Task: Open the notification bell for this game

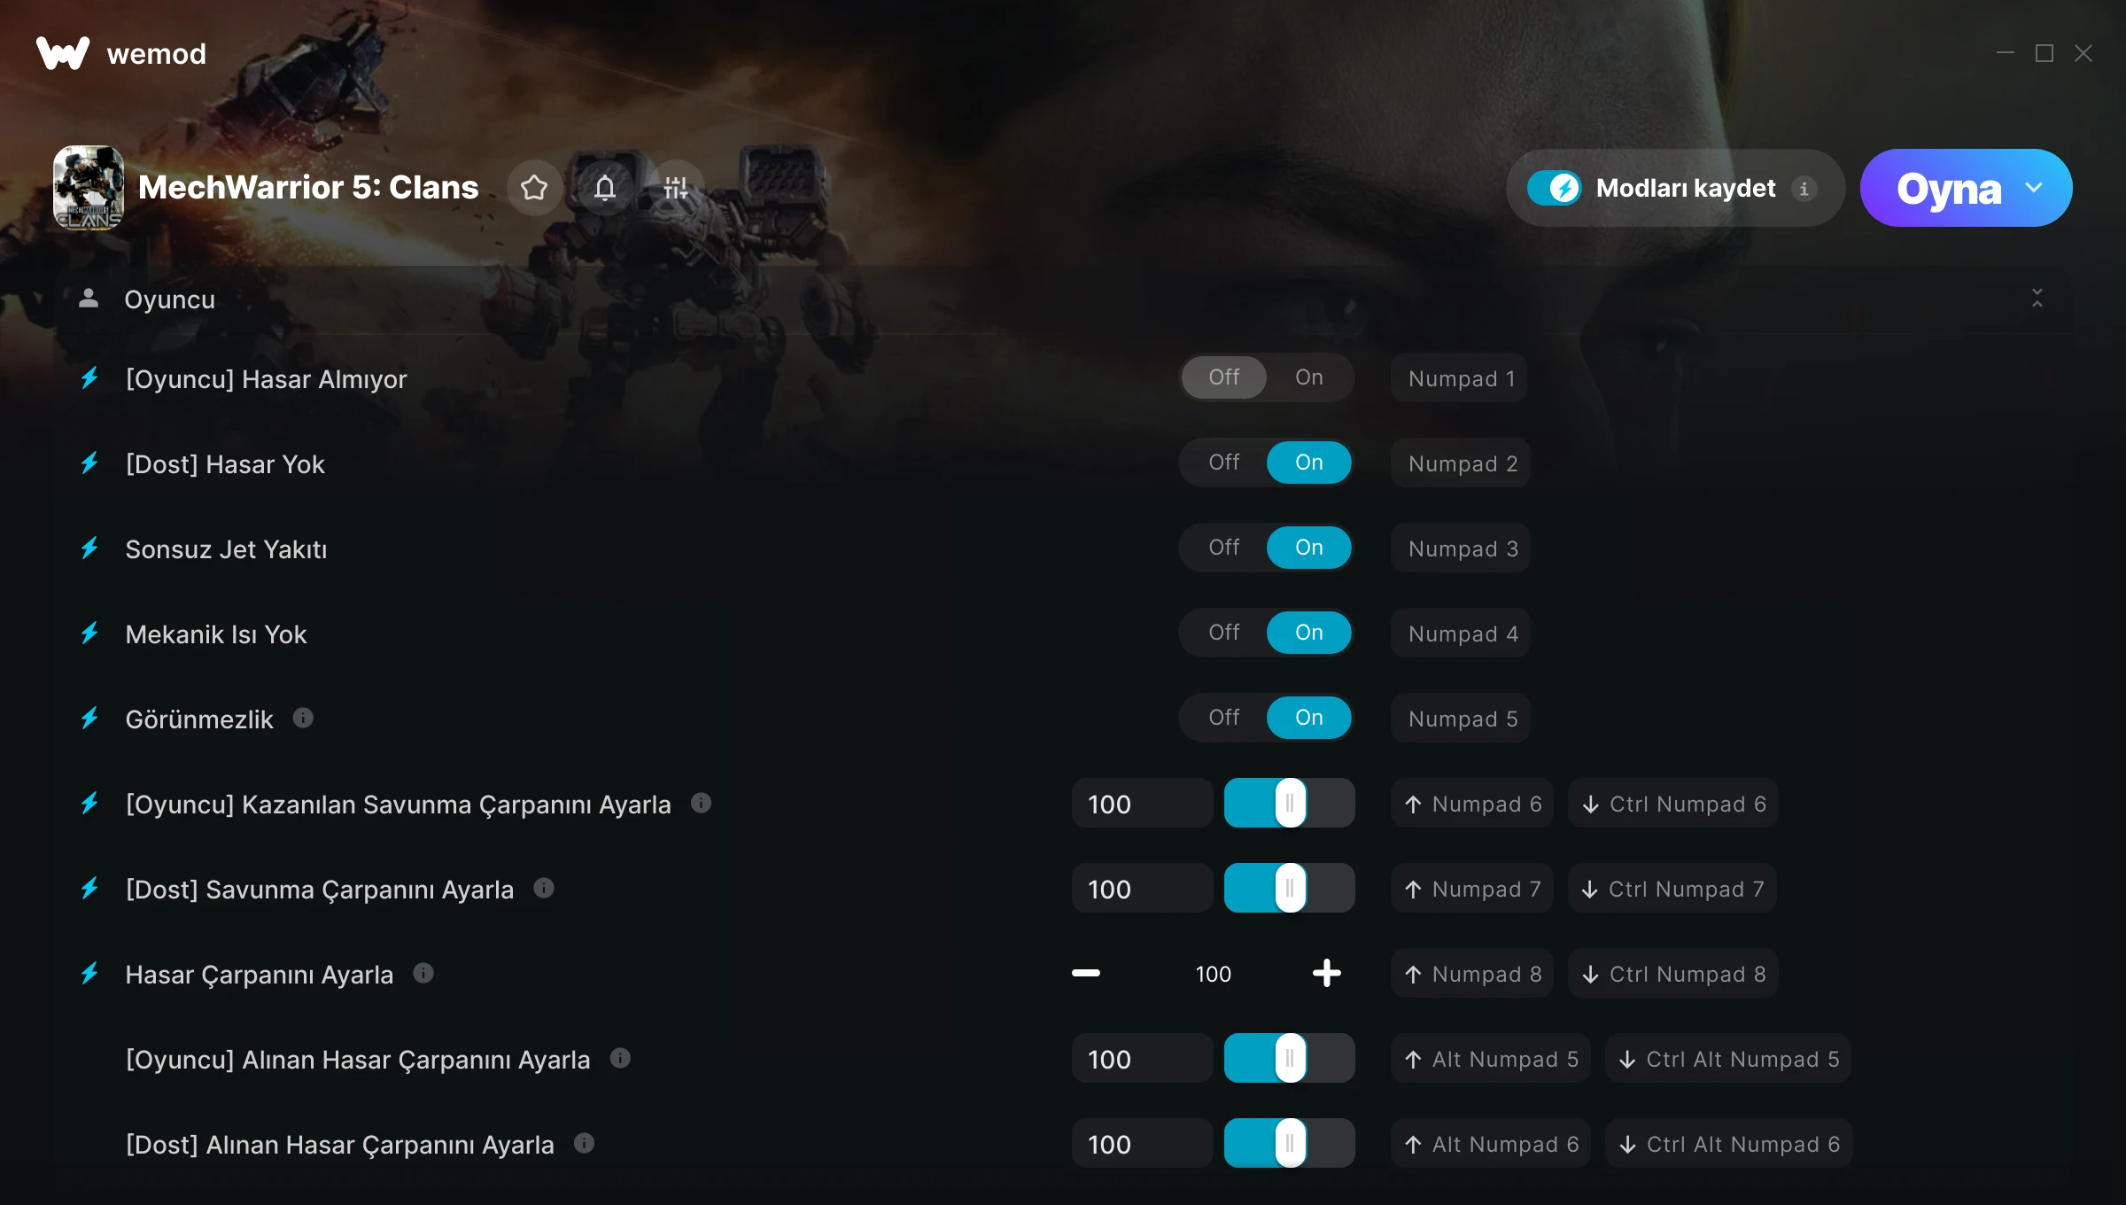Action: click(605, 188)
